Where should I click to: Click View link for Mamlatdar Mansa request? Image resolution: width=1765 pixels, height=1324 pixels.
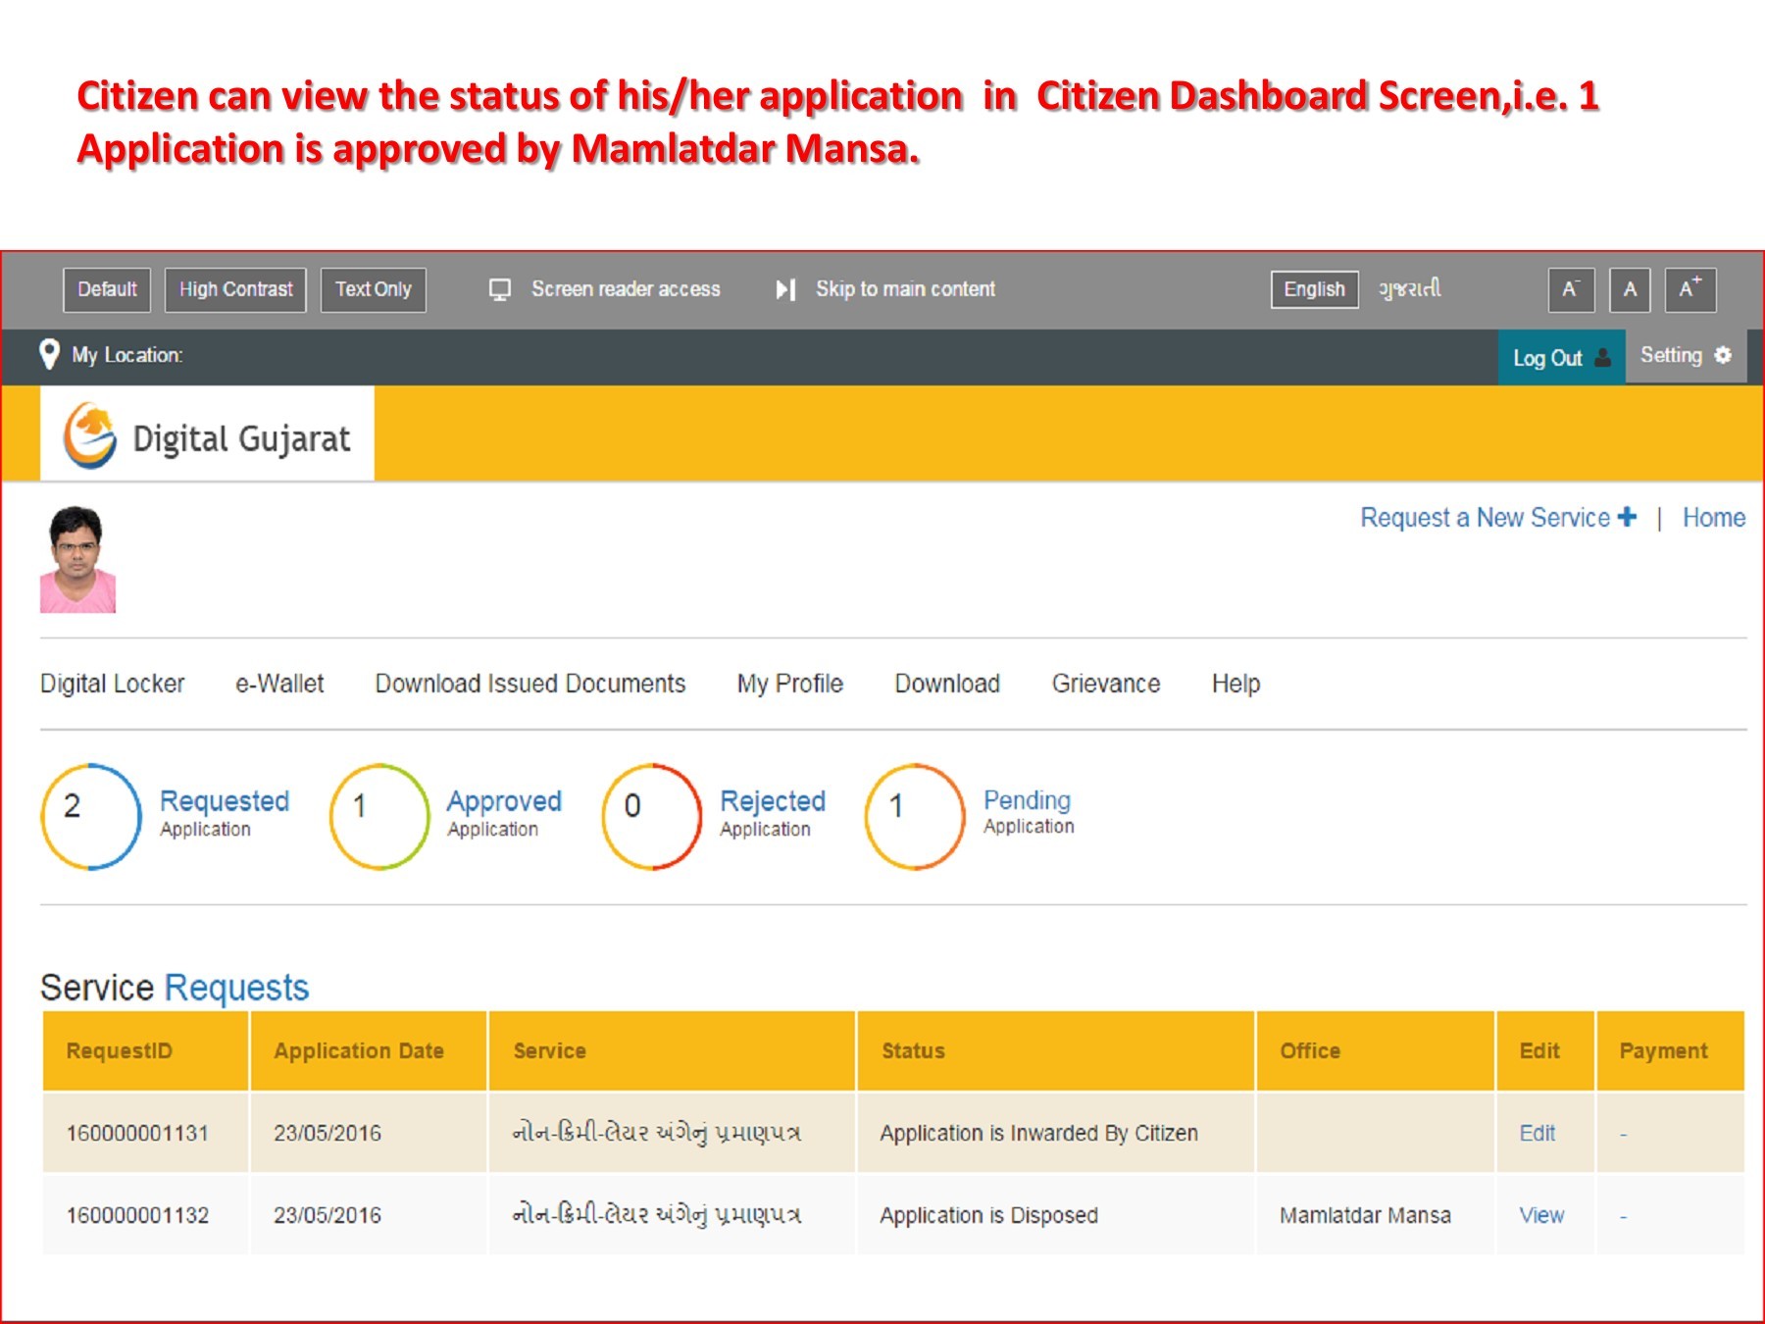pyautogui.click(x=1541, y=1215)
